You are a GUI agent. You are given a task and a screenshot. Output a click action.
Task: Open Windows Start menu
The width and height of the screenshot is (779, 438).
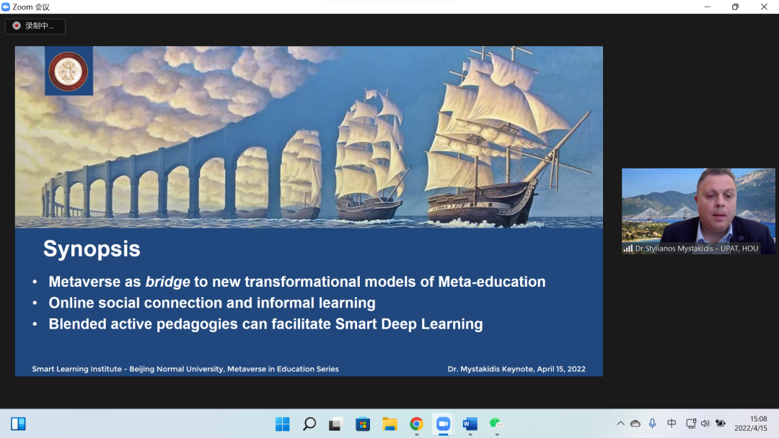(x=282, y=424)
